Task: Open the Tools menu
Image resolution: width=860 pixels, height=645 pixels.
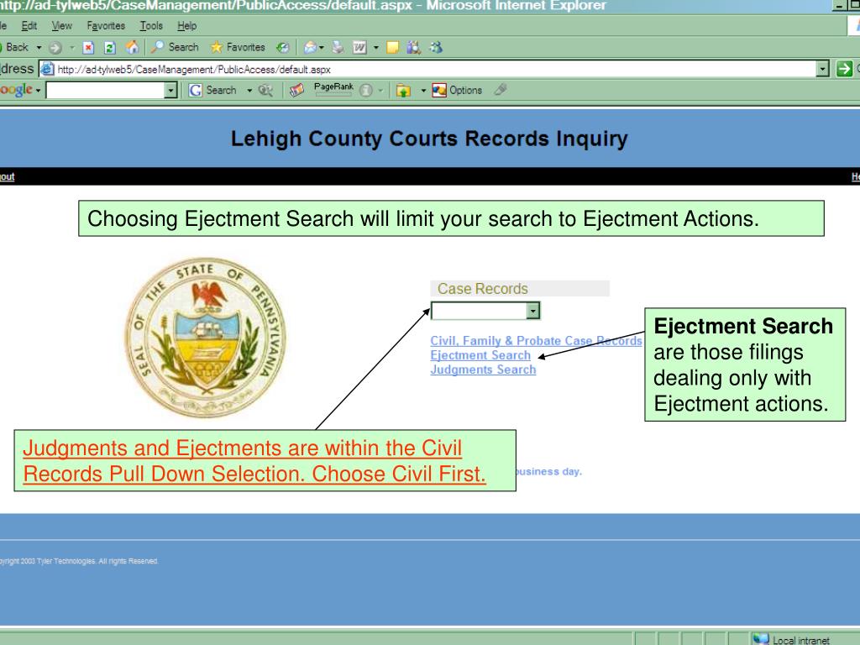Action: [x=151, y=26]
